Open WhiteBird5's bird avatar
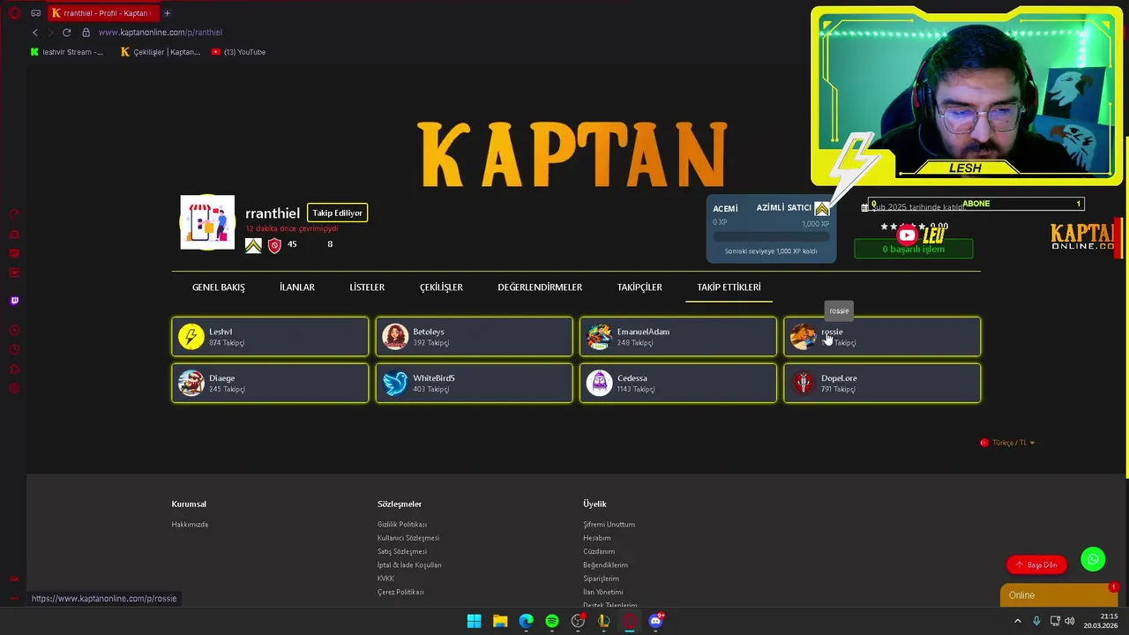 [395, 383]
